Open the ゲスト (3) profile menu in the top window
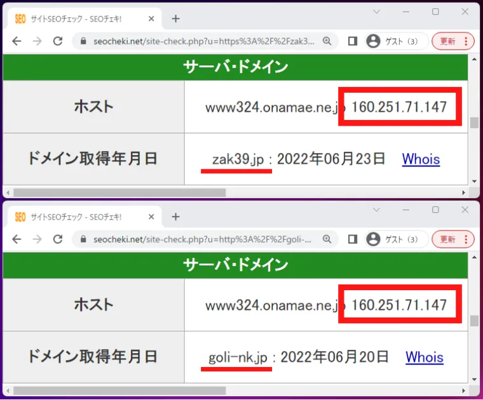The width and height of the screenshot is (483, 400). [x=392, y=41]
